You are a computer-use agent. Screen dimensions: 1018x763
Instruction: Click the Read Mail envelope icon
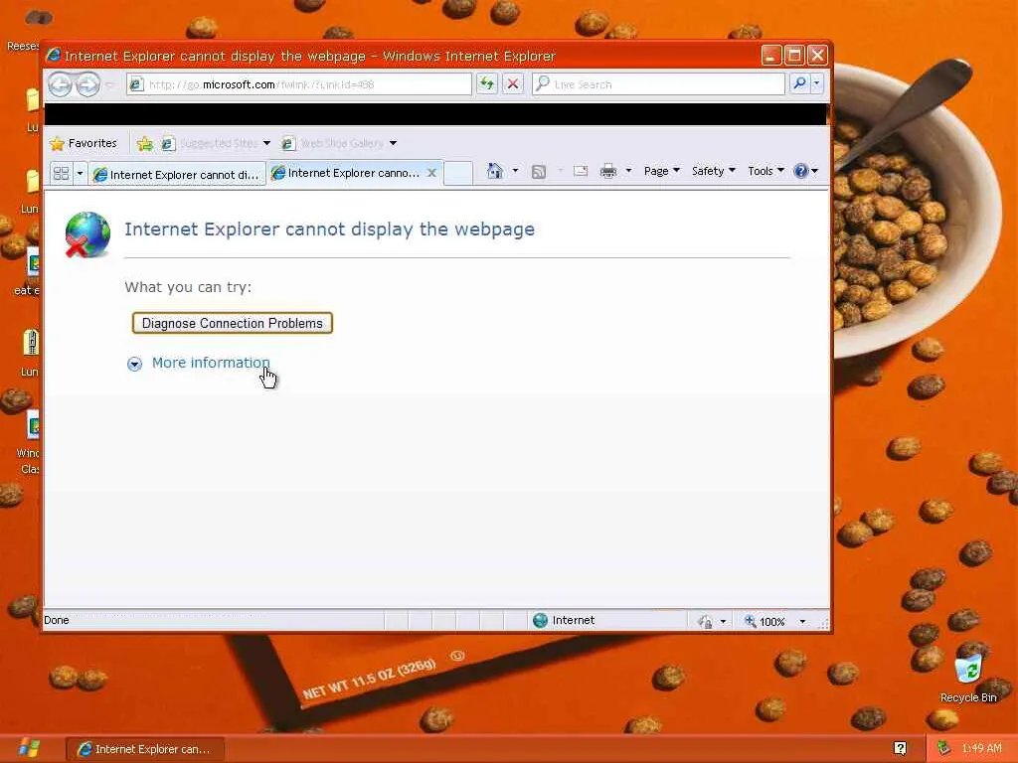pyautogui.click(x=581, y=171)
